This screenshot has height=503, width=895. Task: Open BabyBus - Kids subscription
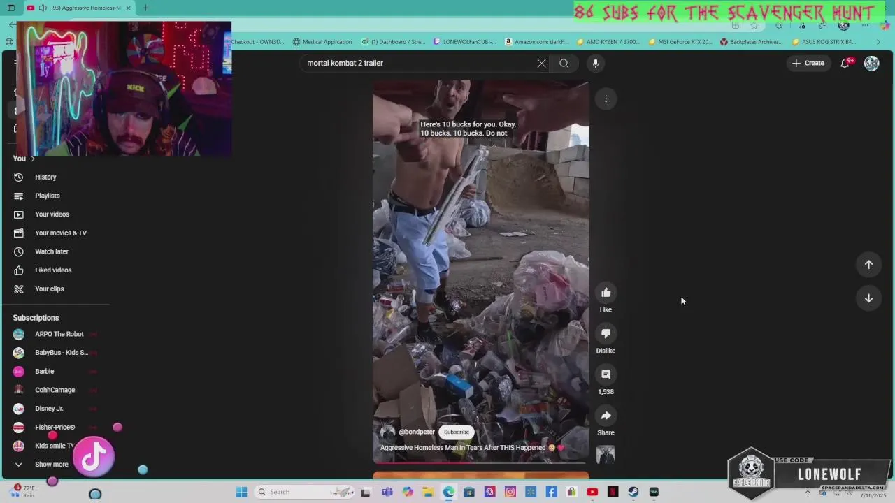point(61,353)
